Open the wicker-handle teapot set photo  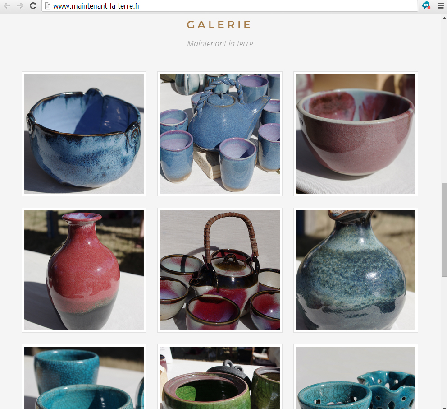click(x=220, y=270)
